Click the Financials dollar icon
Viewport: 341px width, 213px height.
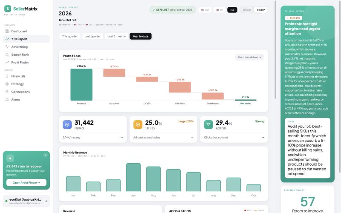pyautogui.click(x=7, y=76)
